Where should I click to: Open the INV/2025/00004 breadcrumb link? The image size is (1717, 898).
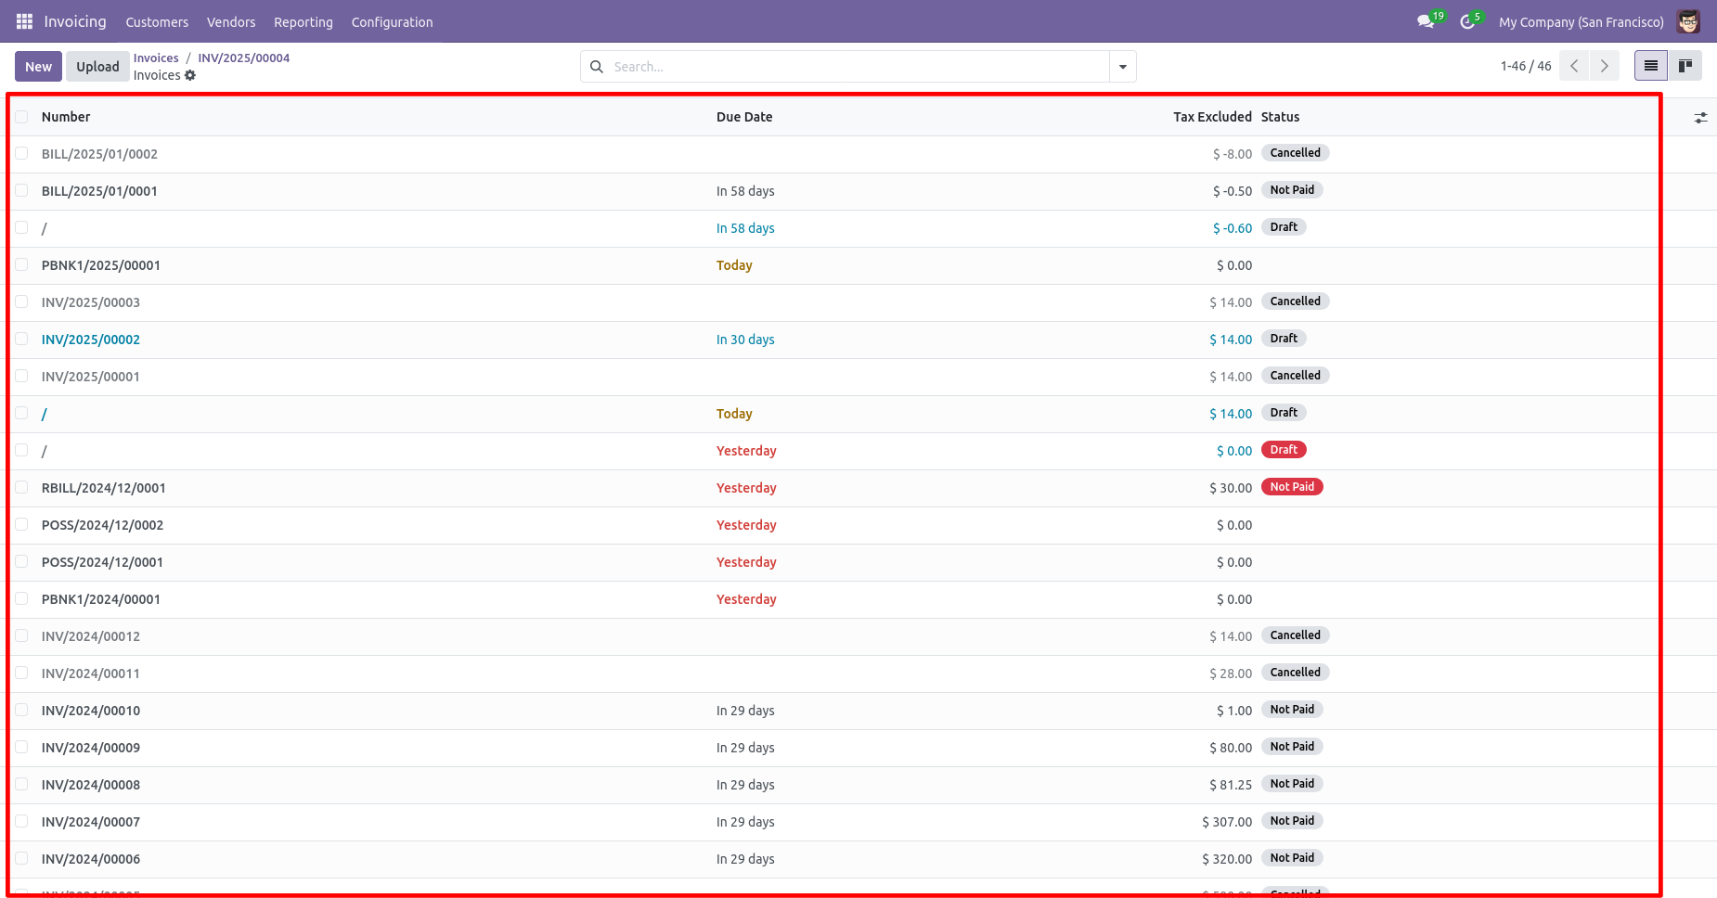coord(244,58)
